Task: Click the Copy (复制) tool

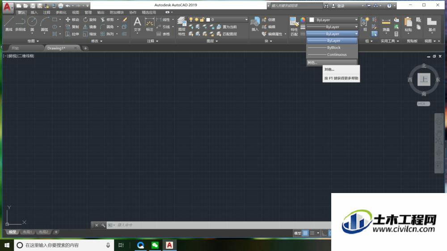Action: 72,27
